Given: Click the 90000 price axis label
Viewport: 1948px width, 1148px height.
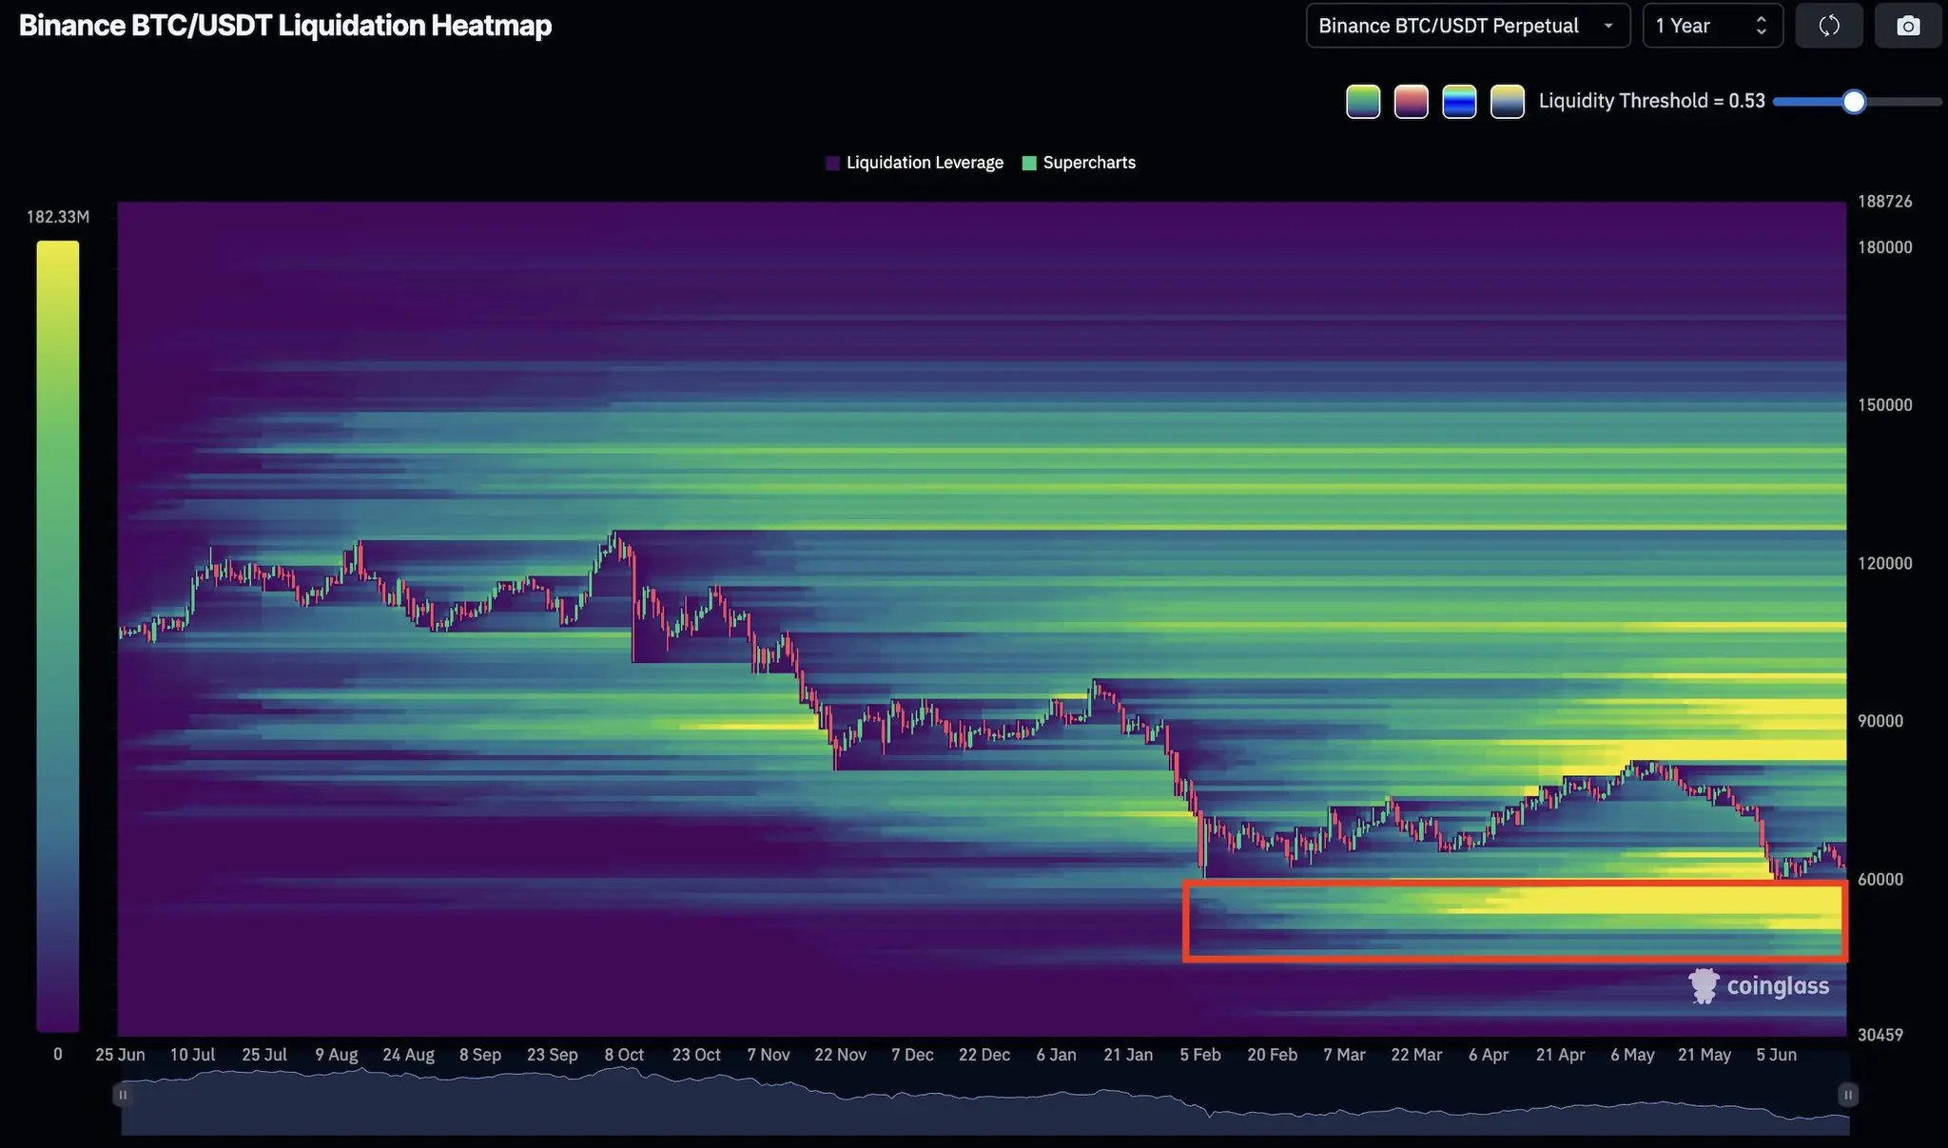Looking at the screenshot, I should coord(1880,721).
